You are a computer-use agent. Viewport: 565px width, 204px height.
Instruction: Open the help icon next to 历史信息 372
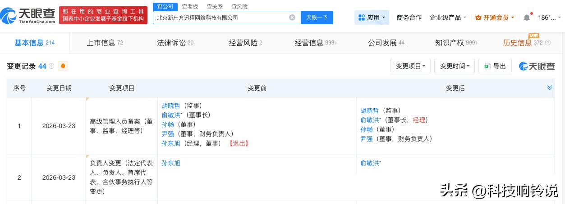tap(548, 43)
